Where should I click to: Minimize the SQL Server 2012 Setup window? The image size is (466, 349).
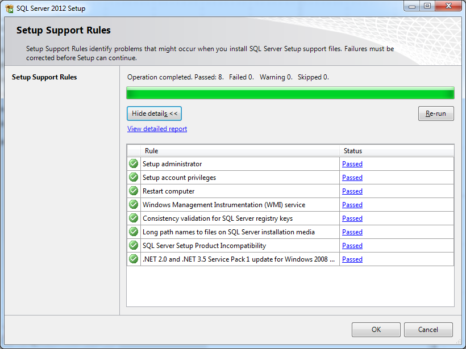click(x=412, y=6)
